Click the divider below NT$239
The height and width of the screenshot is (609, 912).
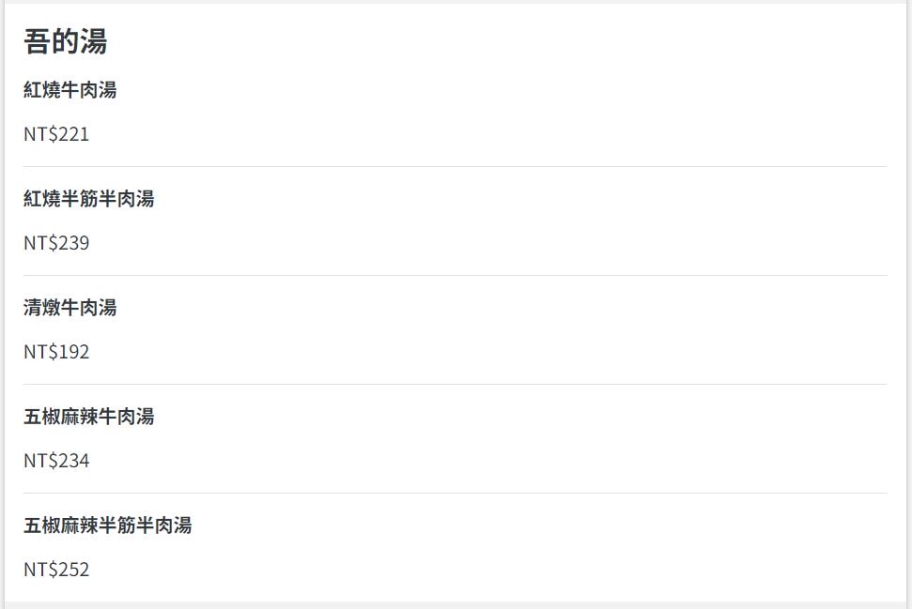(455, 276)
